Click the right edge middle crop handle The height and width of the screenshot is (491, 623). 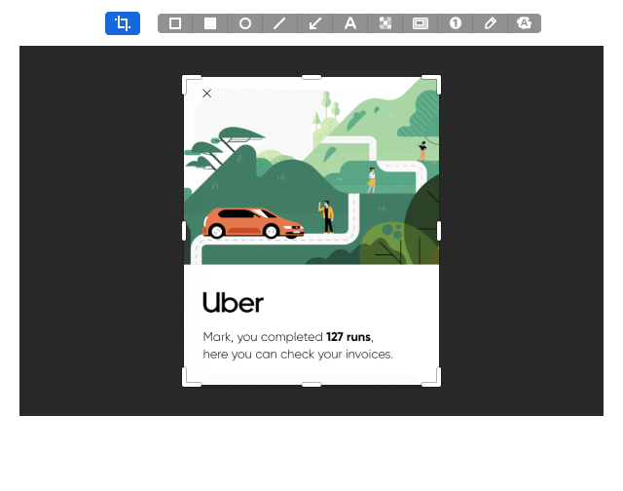point(439,231)
